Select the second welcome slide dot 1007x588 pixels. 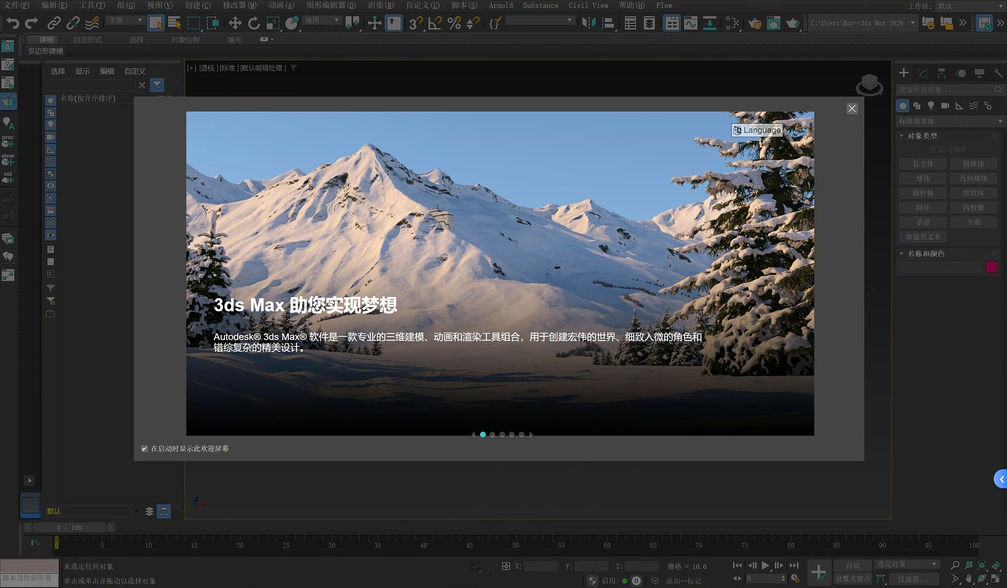tap(492, 434)
